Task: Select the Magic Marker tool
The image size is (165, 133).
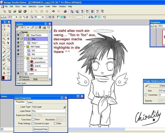Action: click(x=4, y=56)
